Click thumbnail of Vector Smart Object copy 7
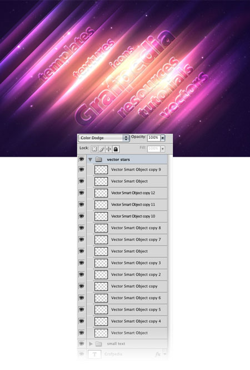The image size is (250, 370). tap(101, 240)
